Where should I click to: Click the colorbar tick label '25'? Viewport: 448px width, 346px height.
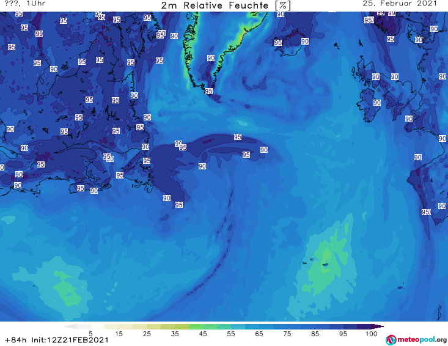click(147, 334)
